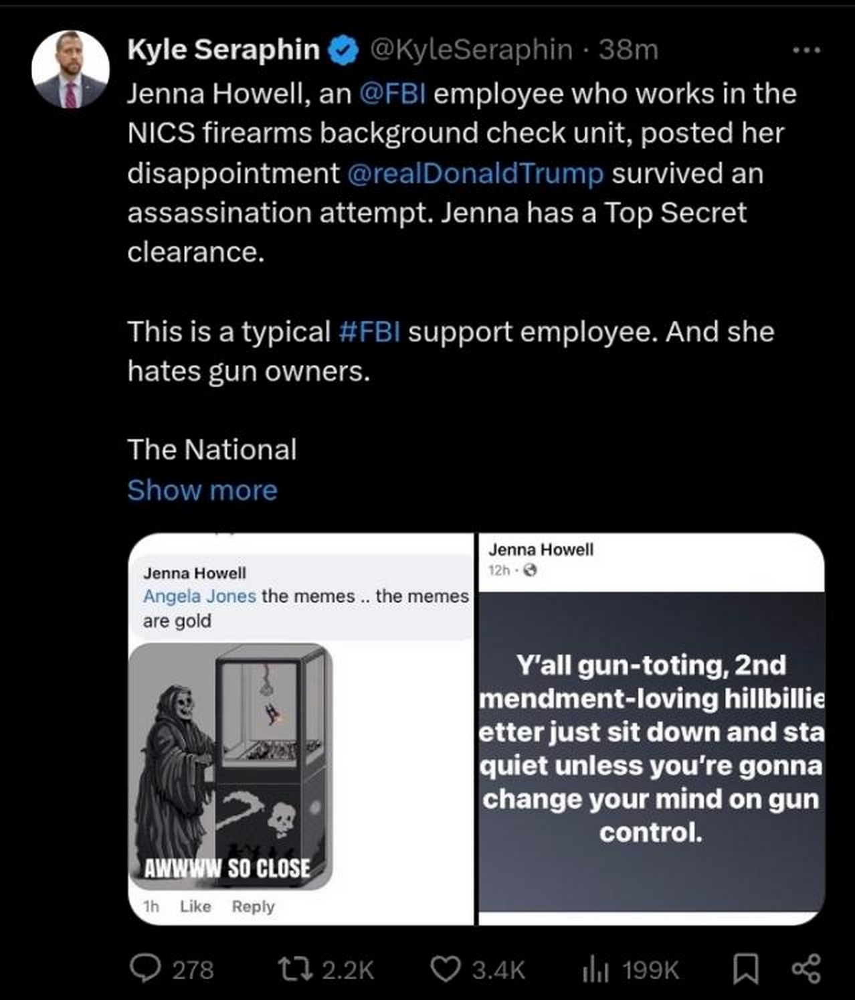This screenshot has height=1000, width=855.
Task: Click the blue verified badge
Action: (x=344, y=50)
